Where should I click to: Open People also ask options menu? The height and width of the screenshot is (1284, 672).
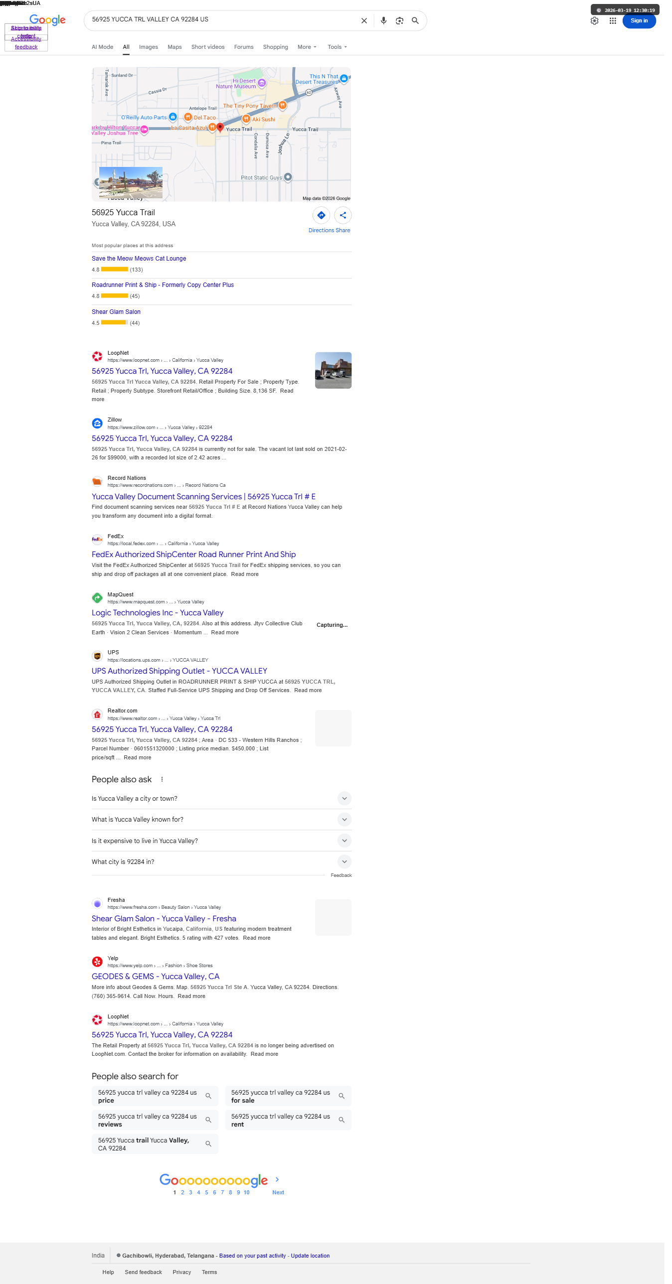click(x=162, y=779)
